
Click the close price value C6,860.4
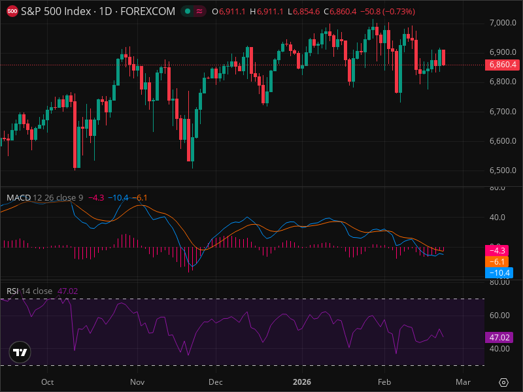point(340,12)
